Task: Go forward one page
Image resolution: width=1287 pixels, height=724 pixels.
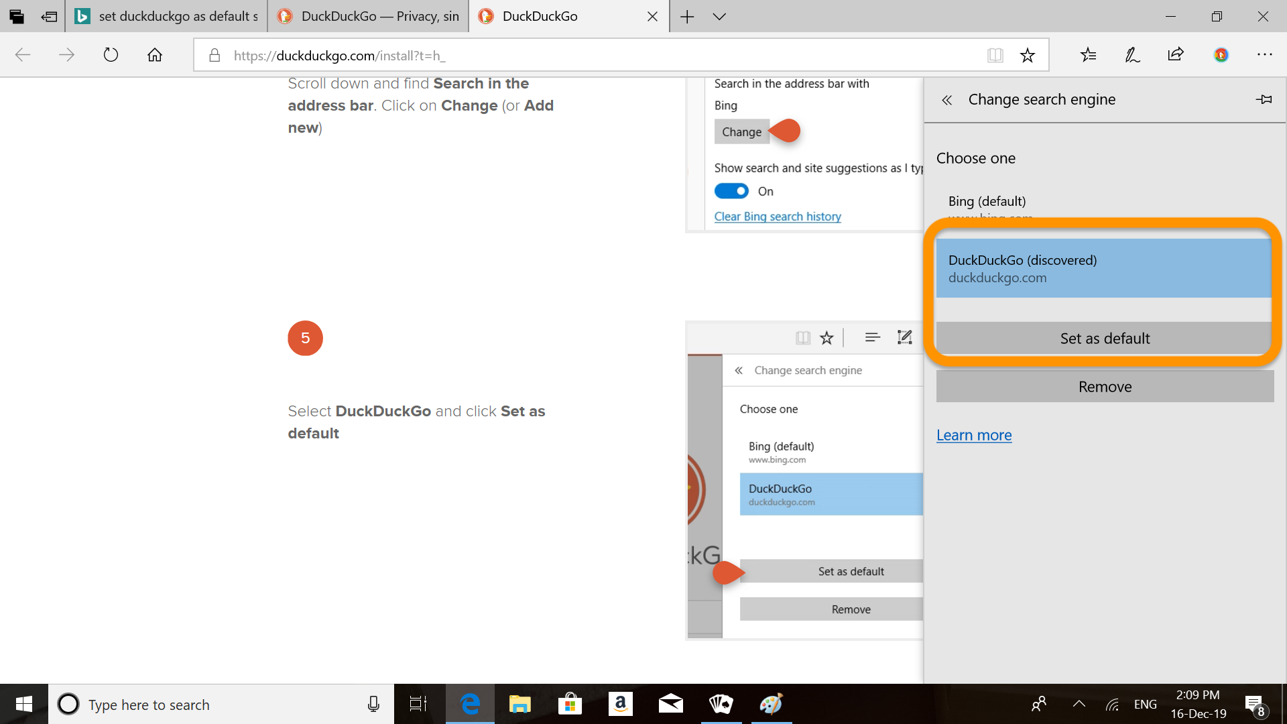Action: (x=66, y=55)
